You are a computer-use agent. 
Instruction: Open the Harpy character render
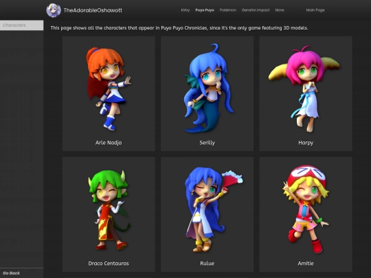tap(304, 89)
